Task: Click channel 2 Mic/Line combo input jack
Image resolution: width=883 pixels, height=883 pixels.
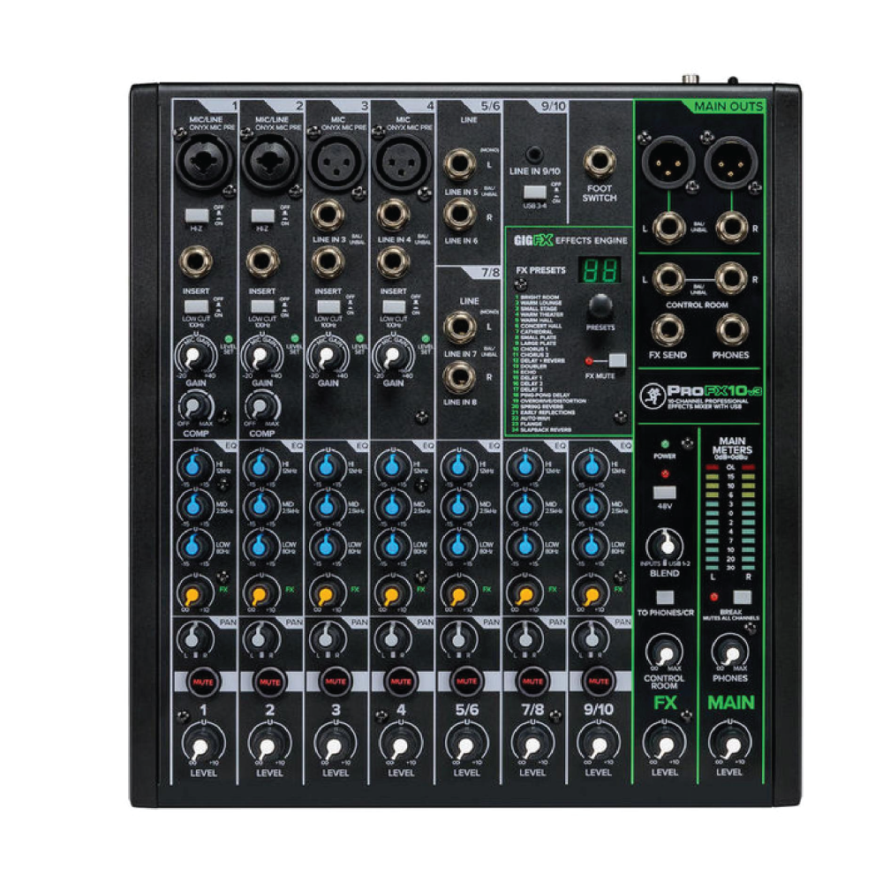Action: (269, 162)
